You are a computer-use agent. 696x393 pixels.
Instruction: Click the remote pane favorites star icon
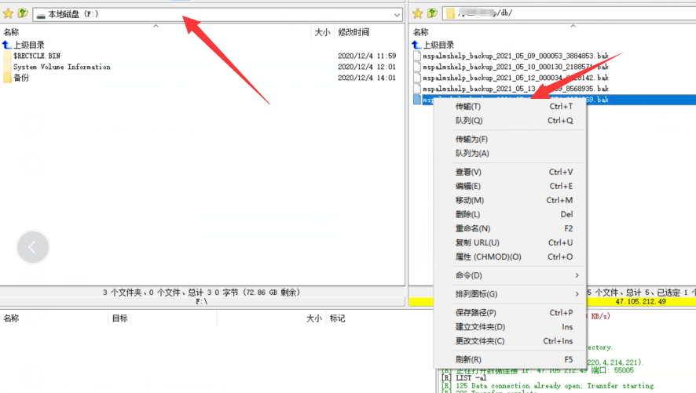pyautogui.click(x=418, y=14)
